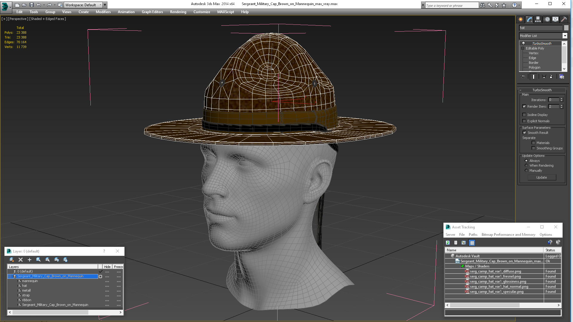Open the Graph Editors menu

point(152,12)
